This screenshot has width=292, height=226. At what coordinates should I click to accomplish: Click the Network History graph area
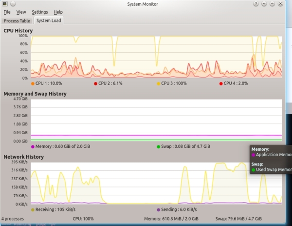(156, 183)
